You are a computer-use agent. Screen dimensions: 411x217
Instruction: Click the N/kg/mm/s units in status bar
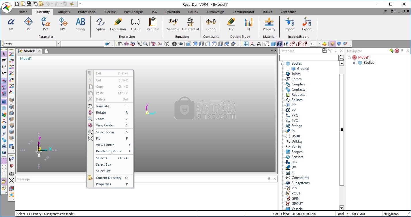(391, 214)
